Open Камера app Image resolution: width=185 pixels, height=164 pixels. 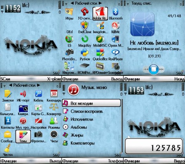tap(23, 110)
